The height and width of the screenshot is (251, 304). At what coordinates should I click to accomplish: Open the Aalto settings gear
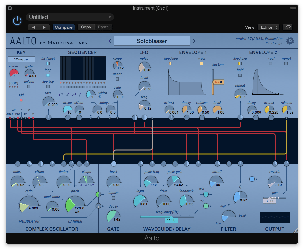click(290, 41)
